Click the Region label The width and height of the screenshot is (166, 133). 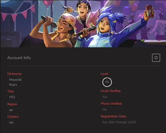[x=12, y=104]
